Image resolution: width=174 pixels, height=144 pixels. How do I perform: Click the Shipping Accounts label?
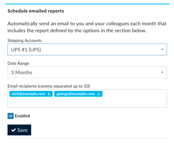(25, 41)
